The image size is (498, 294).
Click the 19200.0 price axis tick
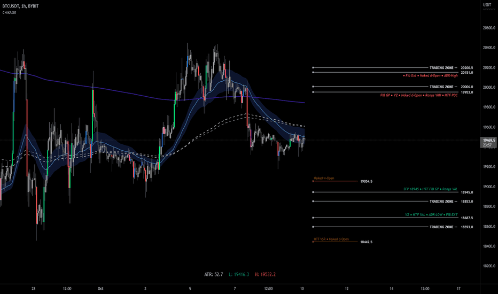(489, 167)
